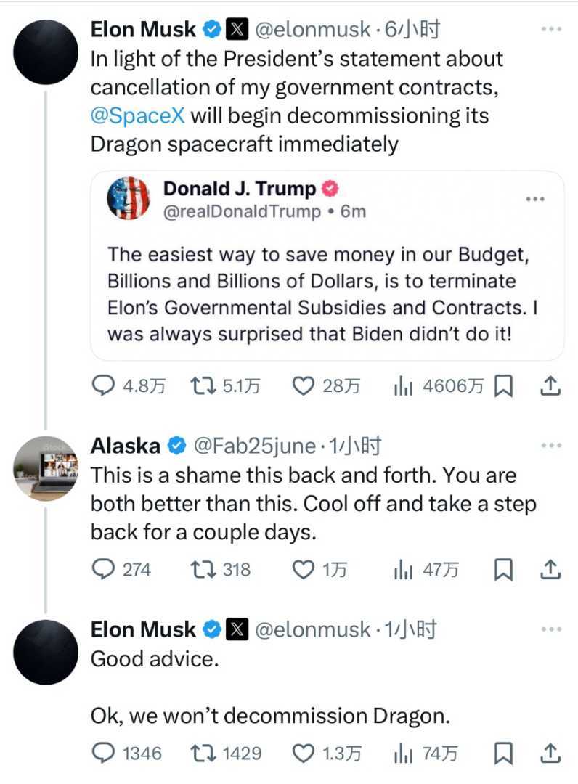Bookmark Elon Musk's top post
This screenshot has width=578, height=784.
coord(503,387)
